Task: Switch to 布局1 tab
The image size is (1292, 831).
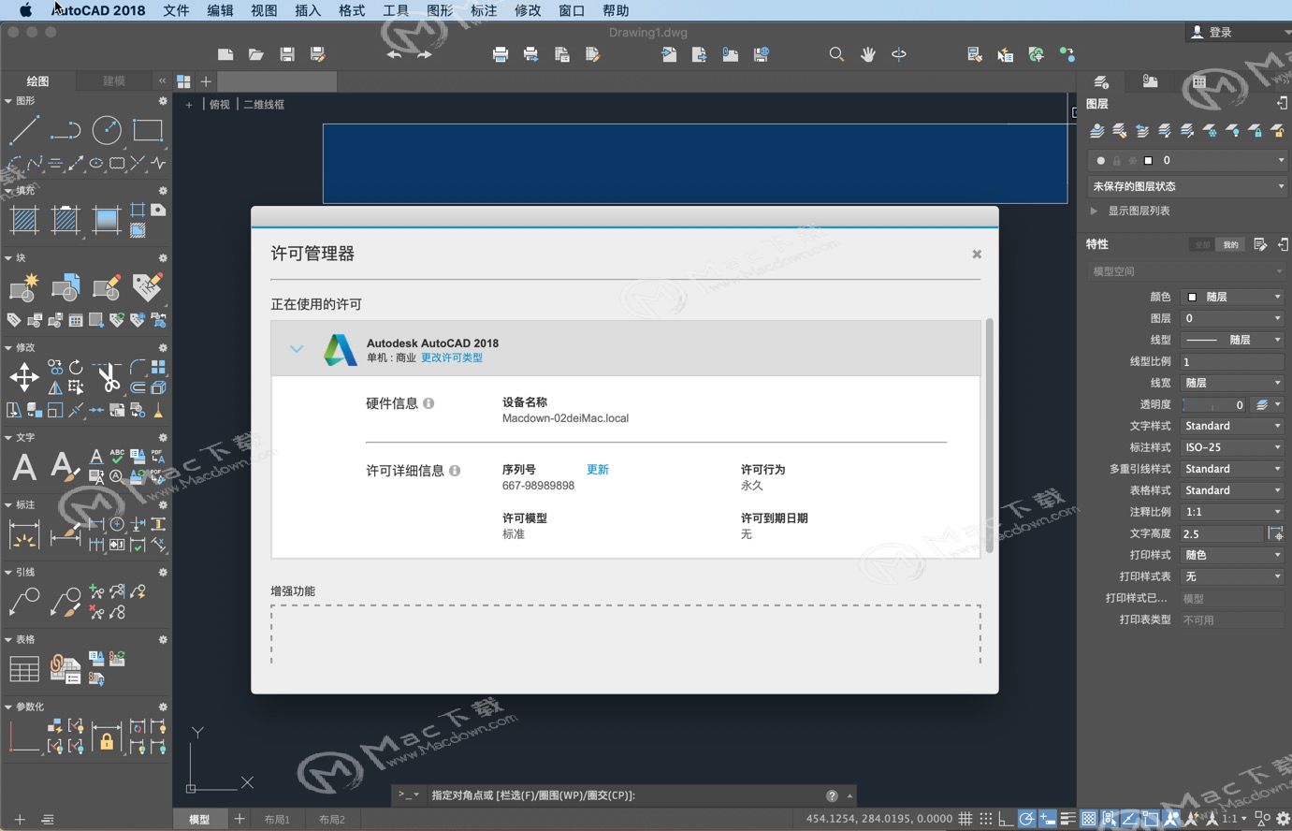Action: (277, 819)
